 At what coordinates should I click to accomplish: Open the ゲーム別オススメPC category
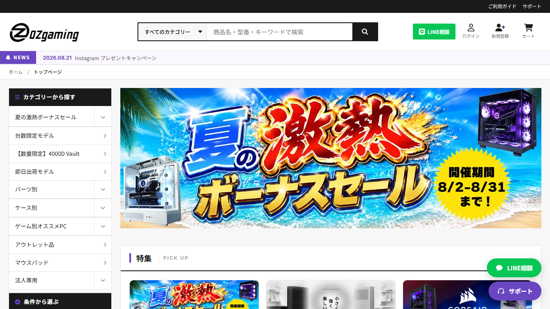[x=52, y=226]
